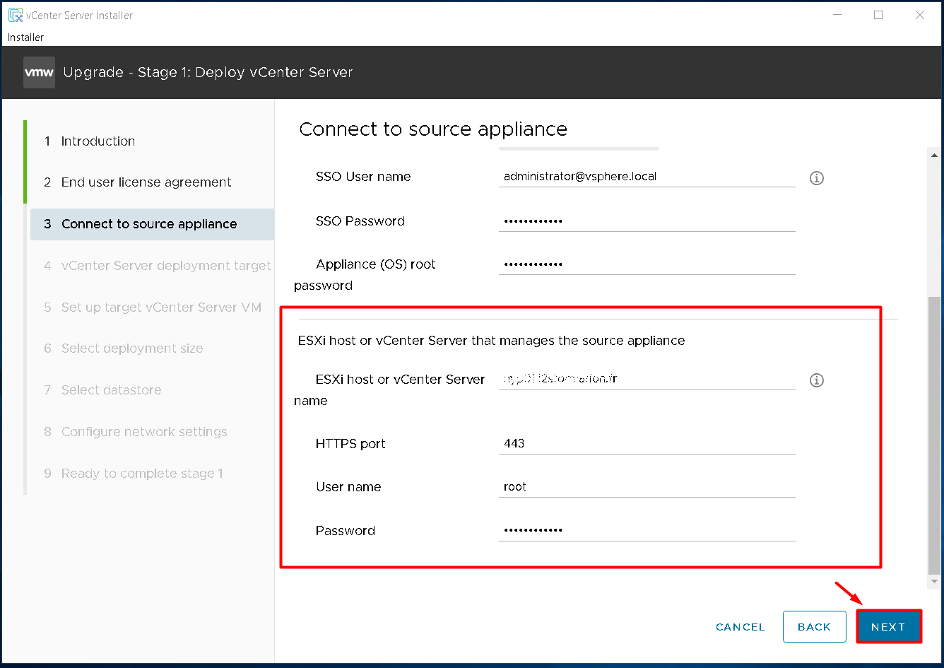Click the 'Connect to source appliance' heading
The width and height of the screenshot is (944, 668).
pos(433,129)
